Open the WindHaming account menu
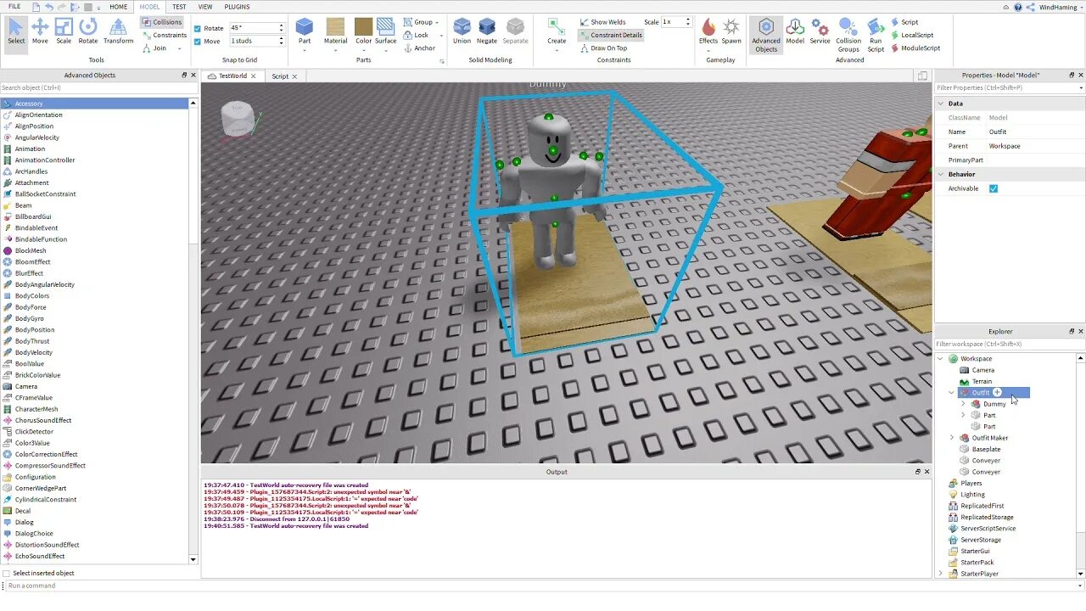1086x611 pixels. pos(1058,7)
